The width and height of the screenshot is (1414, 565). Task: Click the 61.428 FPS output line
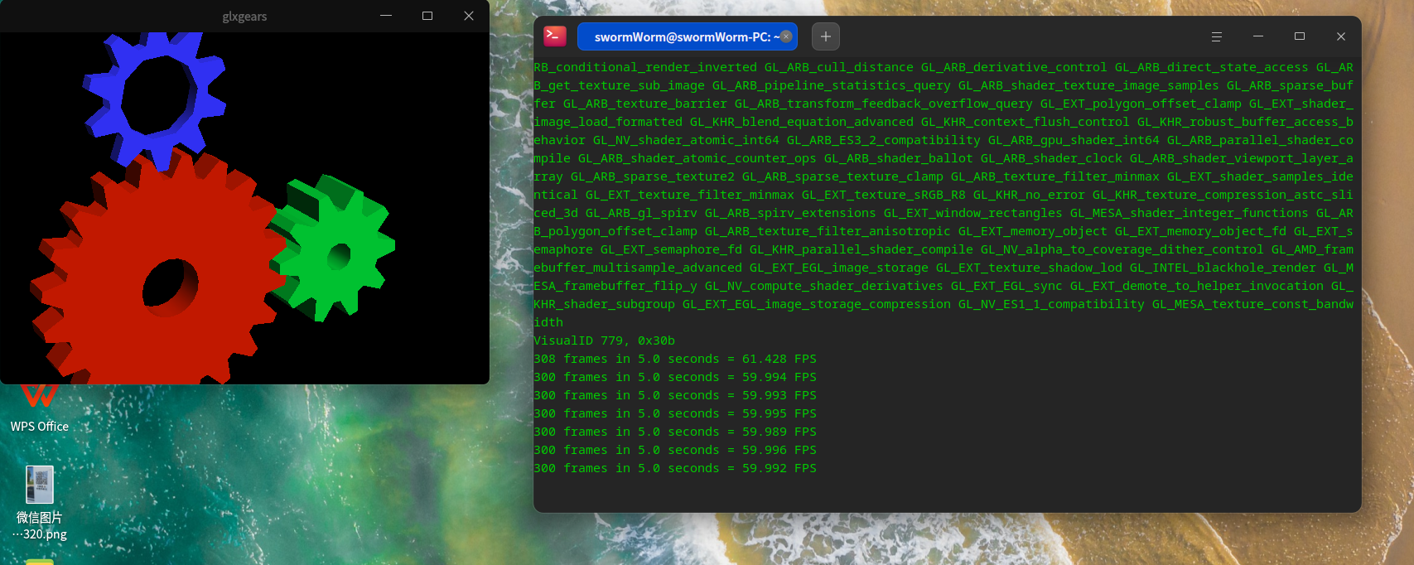tap(675, 359)
